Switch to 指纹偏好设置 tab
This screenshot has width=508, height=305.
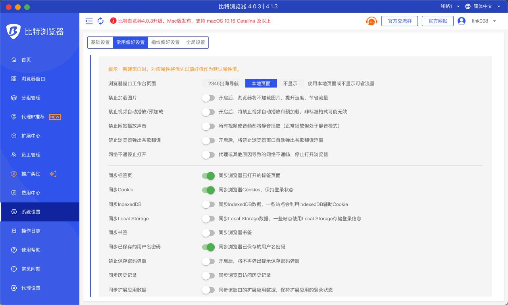tap(165, 42)
